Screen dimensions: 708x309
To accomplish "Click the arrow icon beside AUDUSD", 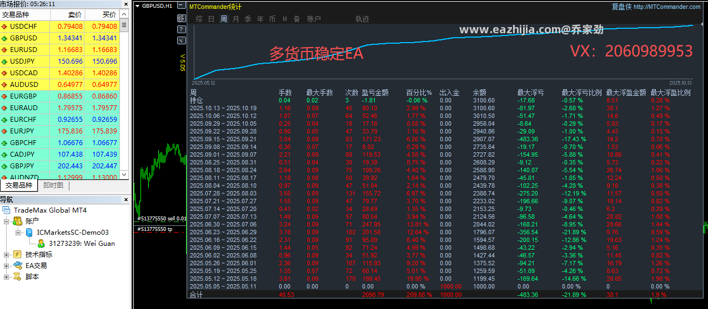I will point(5,85).
